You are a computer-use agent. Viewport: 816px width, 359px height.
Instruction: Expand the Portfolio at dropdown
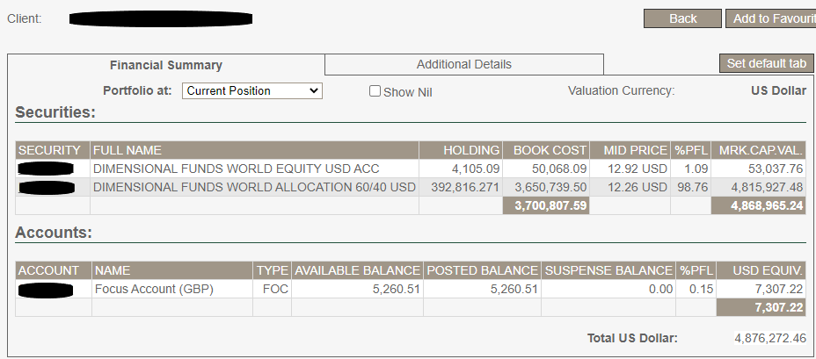(252, 90)
